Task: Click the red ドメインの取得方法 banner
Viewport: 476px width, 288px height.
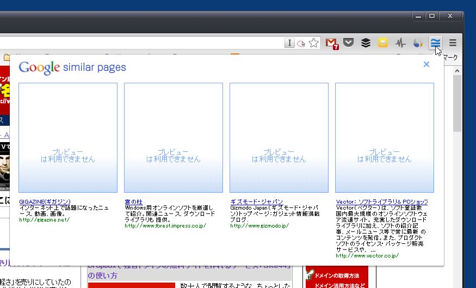Action: [x=337, y=277]
